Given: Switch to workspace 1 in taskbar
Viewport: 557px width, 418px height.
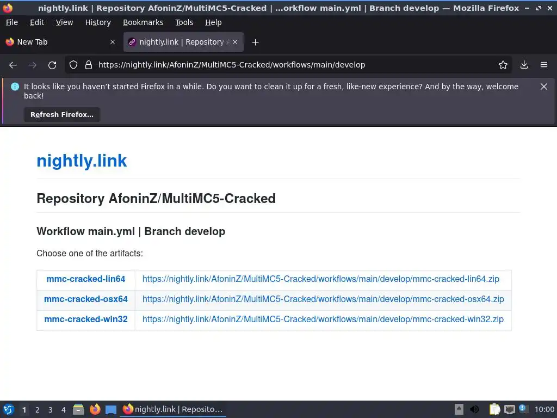Looking at the screenshot, I should coord(24,410).
